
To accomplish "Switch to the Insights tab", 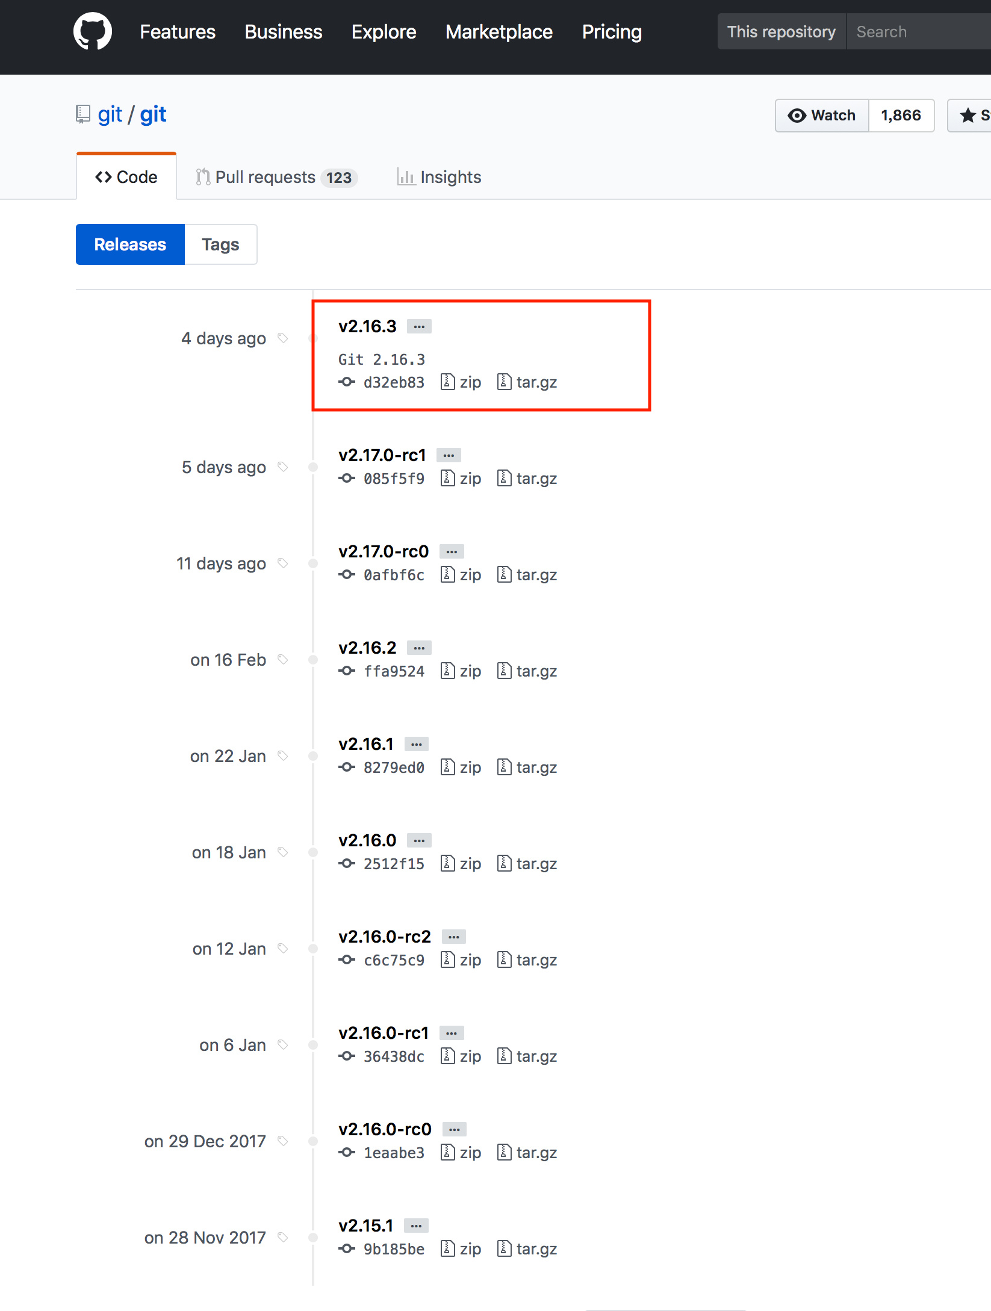I will (439, 177).
